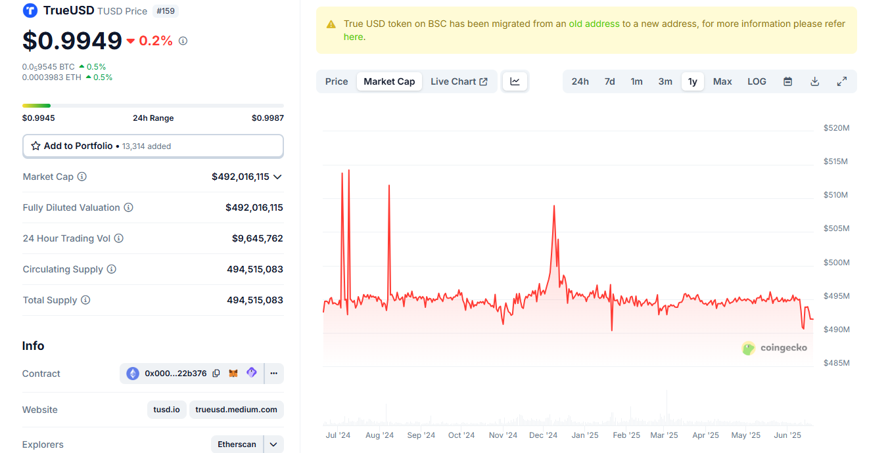Click the old address link in the banner
The width and height of the screenshot is (890, 453).
[594, 23]
